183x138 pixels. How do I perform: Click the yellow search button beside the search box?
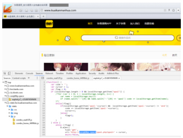click(x=179, y=38)
